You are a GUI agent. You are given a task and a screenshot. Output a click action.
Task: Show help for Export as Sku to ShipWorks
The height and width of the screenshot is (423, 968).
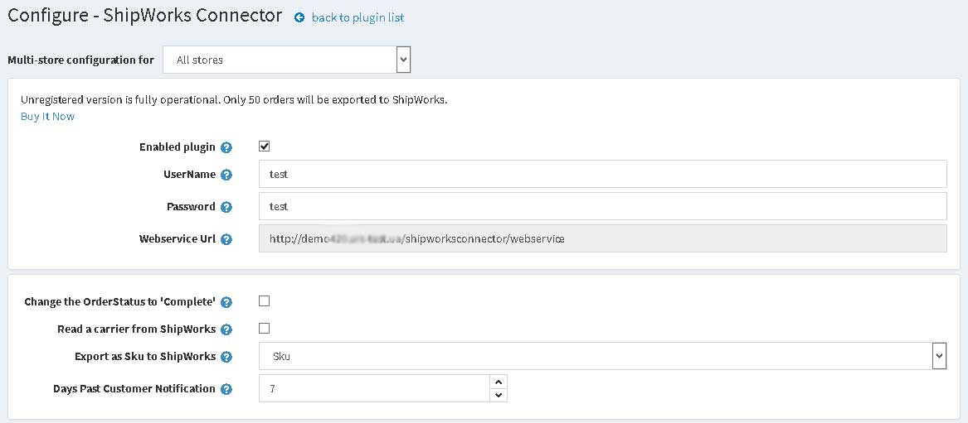click(x=226, y=357)
